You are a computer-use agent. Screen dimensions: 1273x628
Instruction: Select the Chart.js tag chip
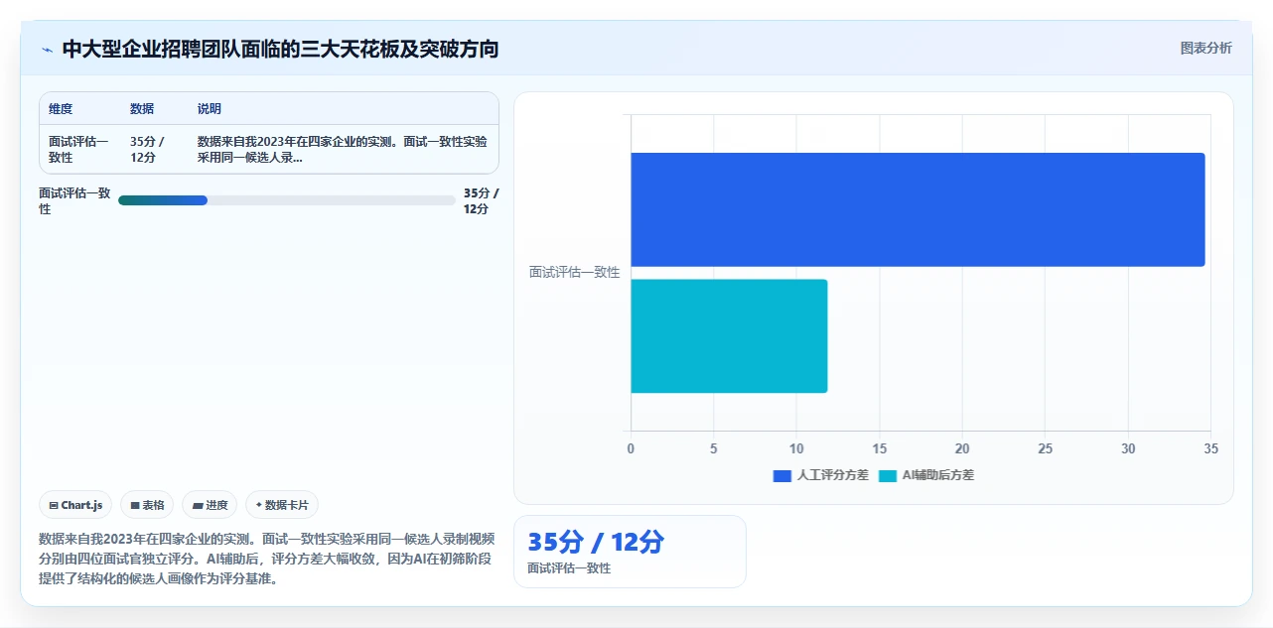75,505
